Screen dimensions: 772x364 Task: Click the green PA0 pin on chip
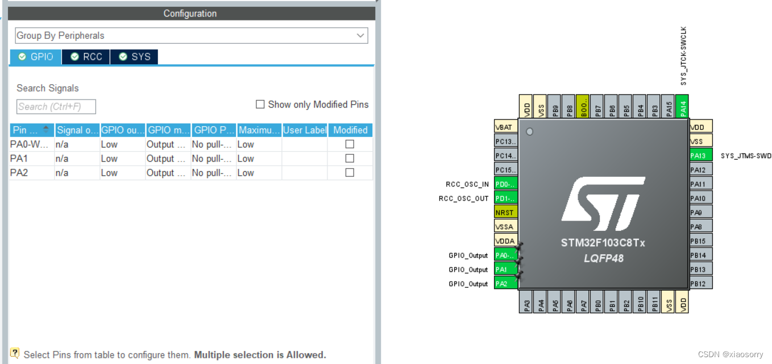[505, 255]
